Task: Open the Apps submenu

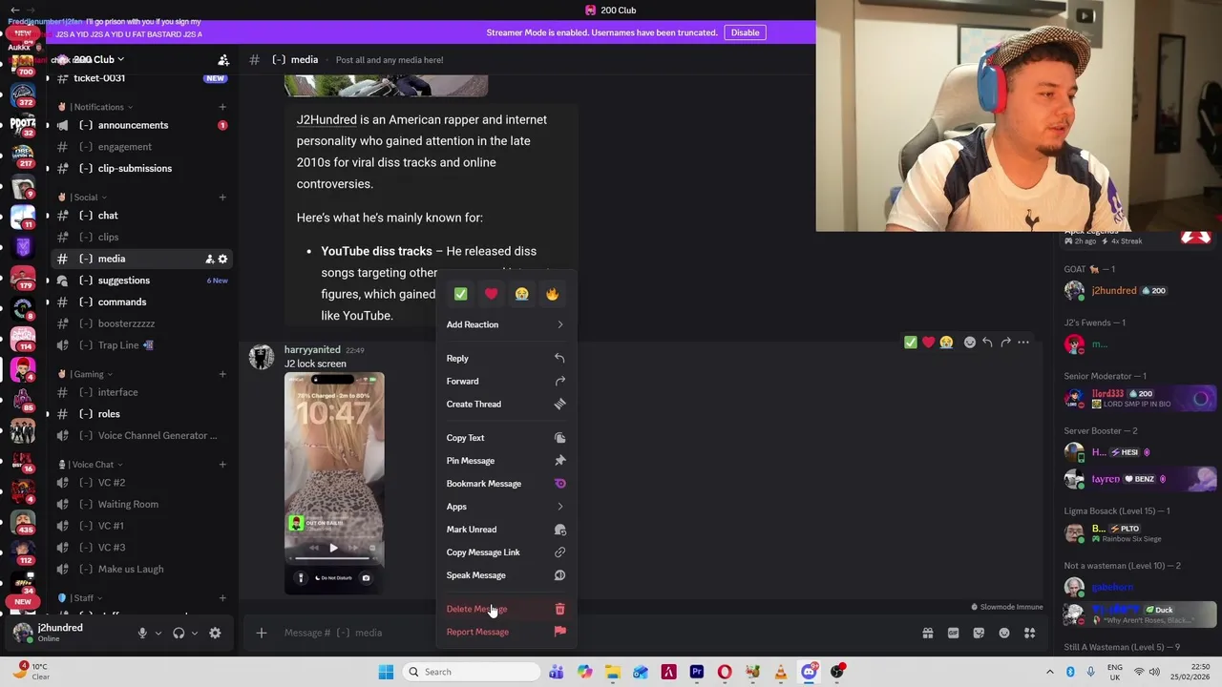Action: click(x=506, y=507)
